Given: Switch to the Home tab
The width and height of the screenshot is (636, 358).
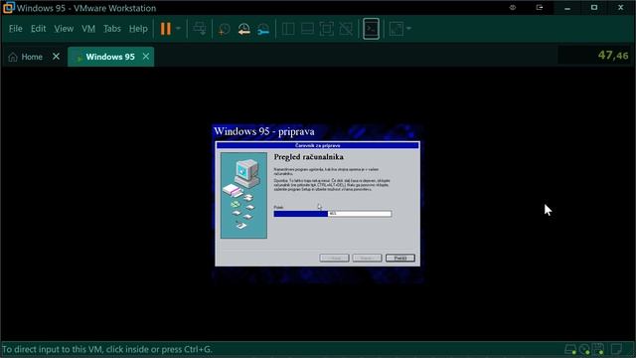Looking at the screenshot, I should pyautogui.click(x=32, y=57).
